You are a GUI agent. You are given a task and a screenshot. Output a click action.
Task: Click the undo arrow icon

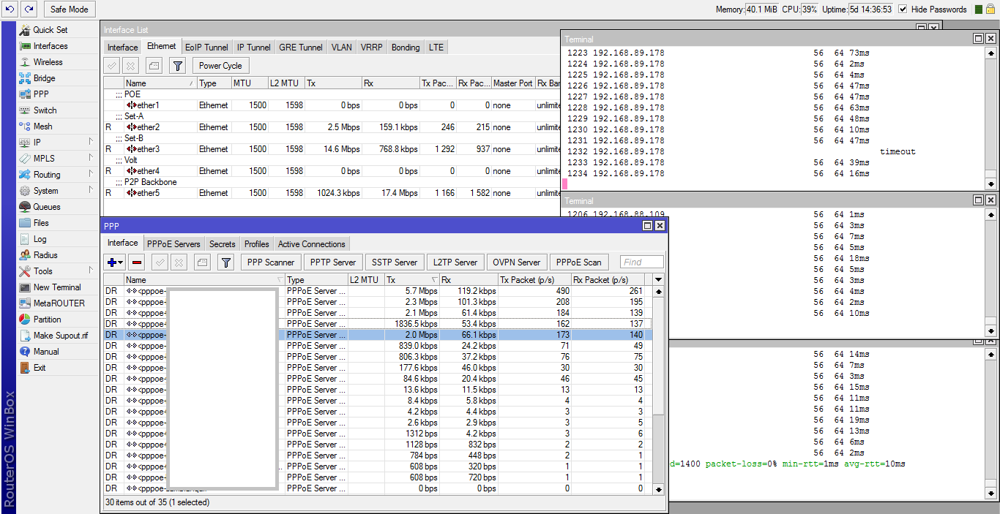pyautogui.click(x=10, y=9)
